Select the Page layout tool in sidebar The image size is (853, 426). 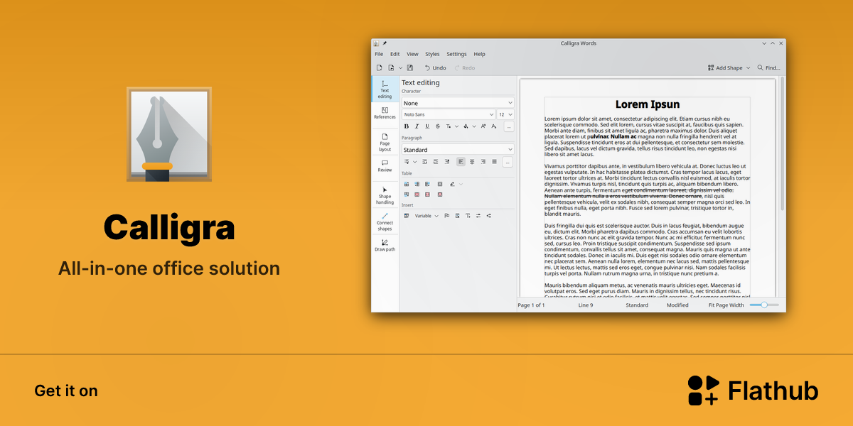click(x=385, y=142)
